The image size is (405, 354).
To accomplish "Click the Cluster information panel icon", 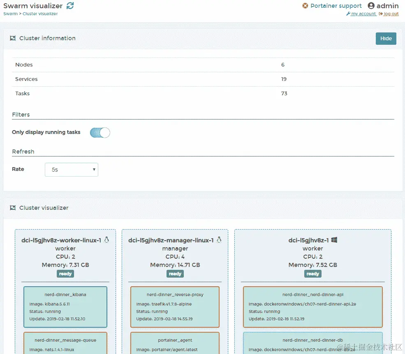I will click(13, 38).
